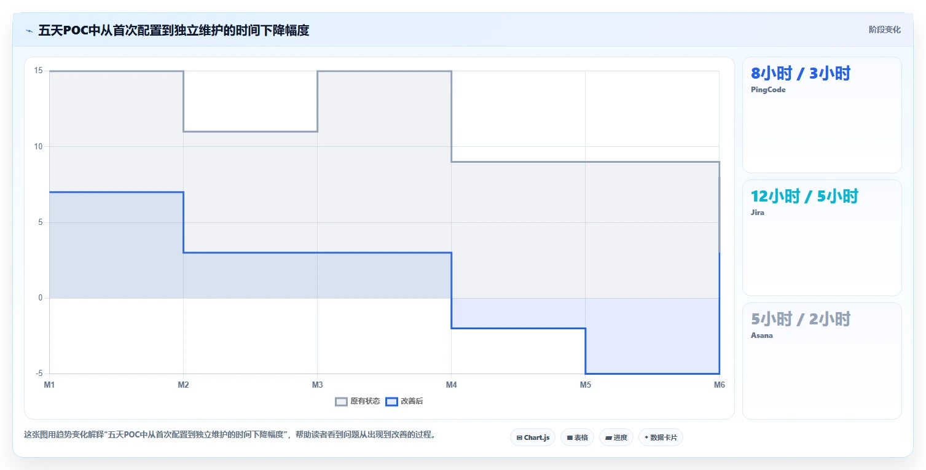The height and width of the screenshot is (470, 926).
Task: Click the chart title 五天POC中从首次配置到独立维护的时间下降幅度
Action: click(174, 30)
